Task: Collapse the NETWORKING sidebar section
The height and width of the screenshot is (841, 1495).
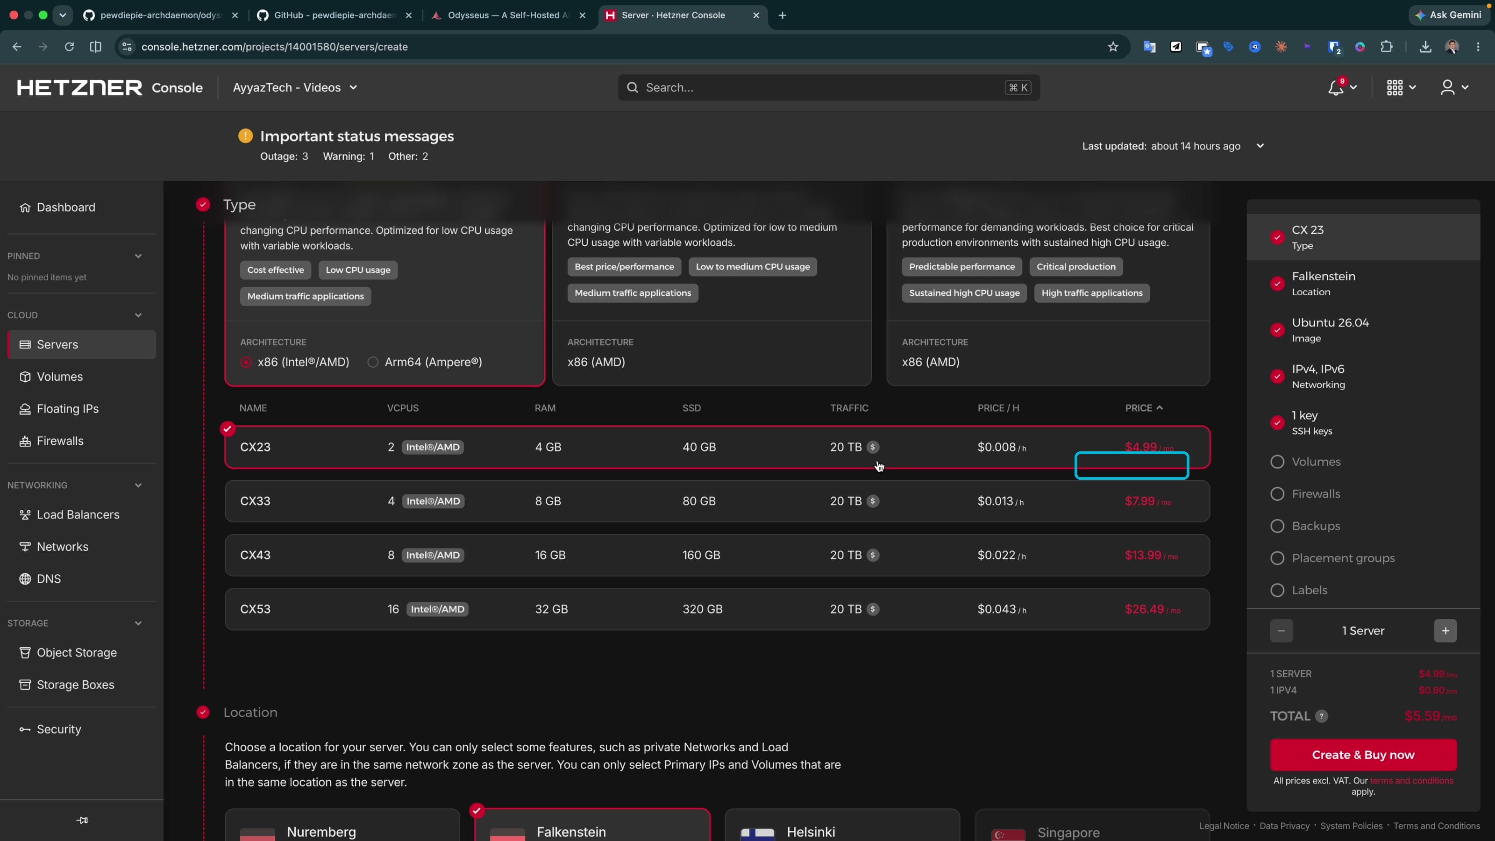Action: coord(138,485)
